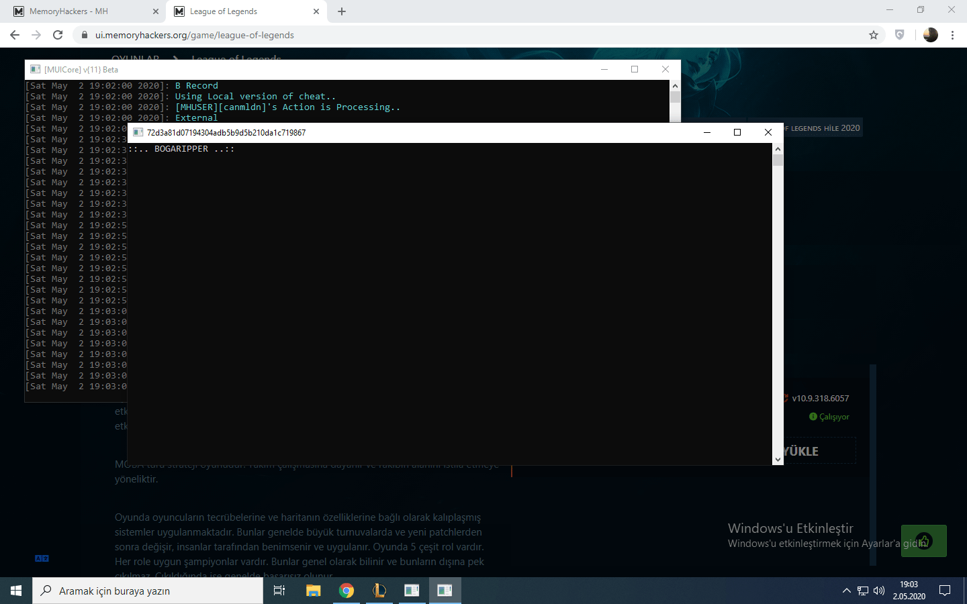Click the v10.9.318.6057 version text
The height and width of the screenshot is (604, 967).
821,398
